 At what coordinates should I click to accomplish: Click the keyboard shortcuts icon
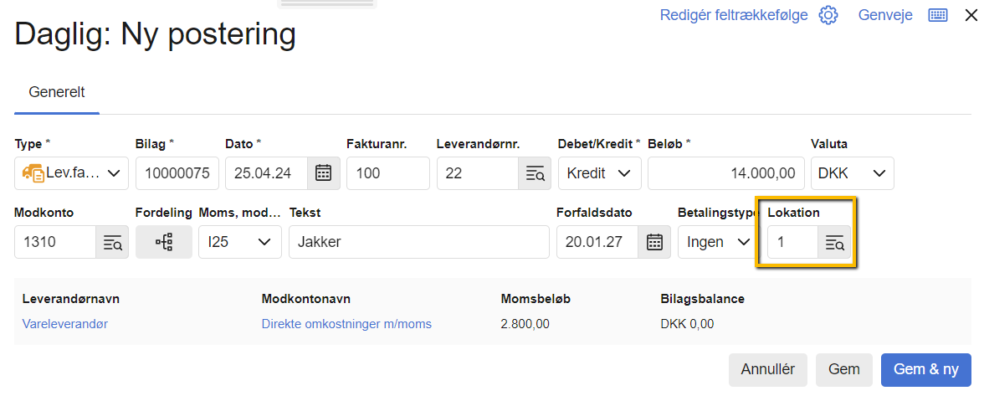tap(937, 15)
